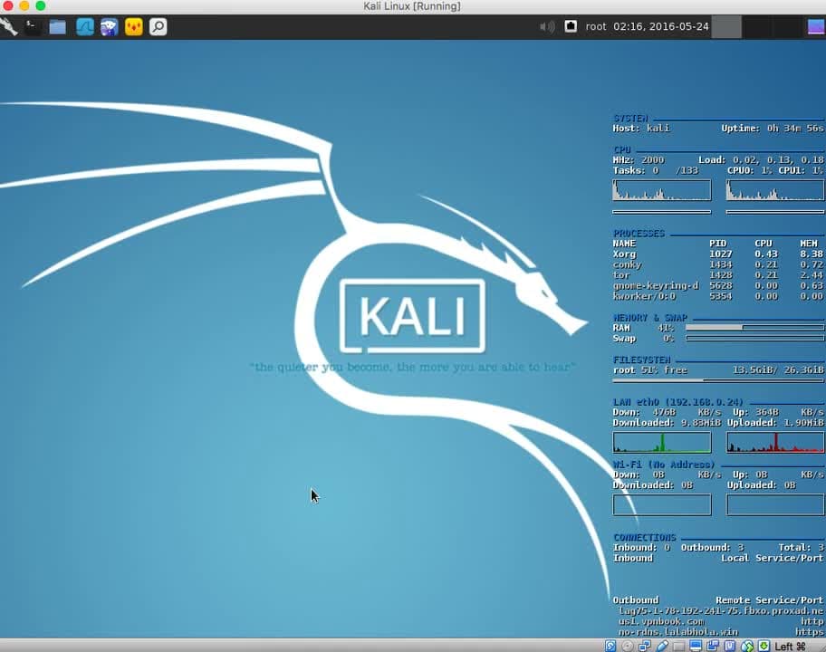Click the RAM 41% usage bar
826x652 pixels.
click(754, 327)
